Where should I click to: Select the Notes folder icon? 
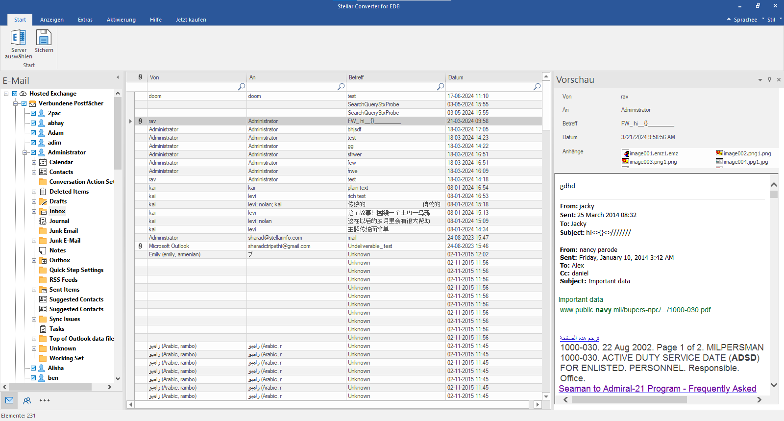click(43, 250)
